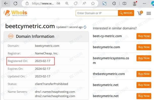The image size is (154, 100).
Task: Buy Now for beetcymetrix.net
Action: [x=144, y=96]
